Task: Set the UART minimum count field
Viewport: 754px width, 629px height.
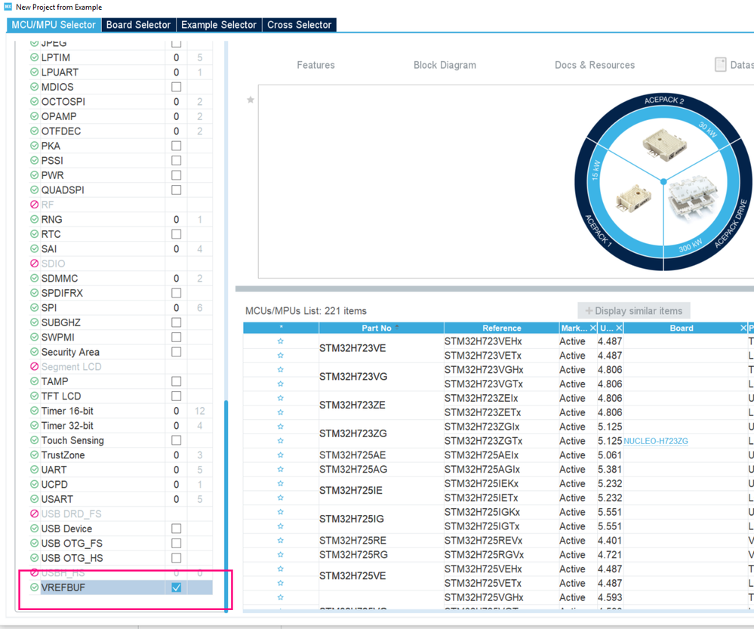Action: [x=177, y=470]
